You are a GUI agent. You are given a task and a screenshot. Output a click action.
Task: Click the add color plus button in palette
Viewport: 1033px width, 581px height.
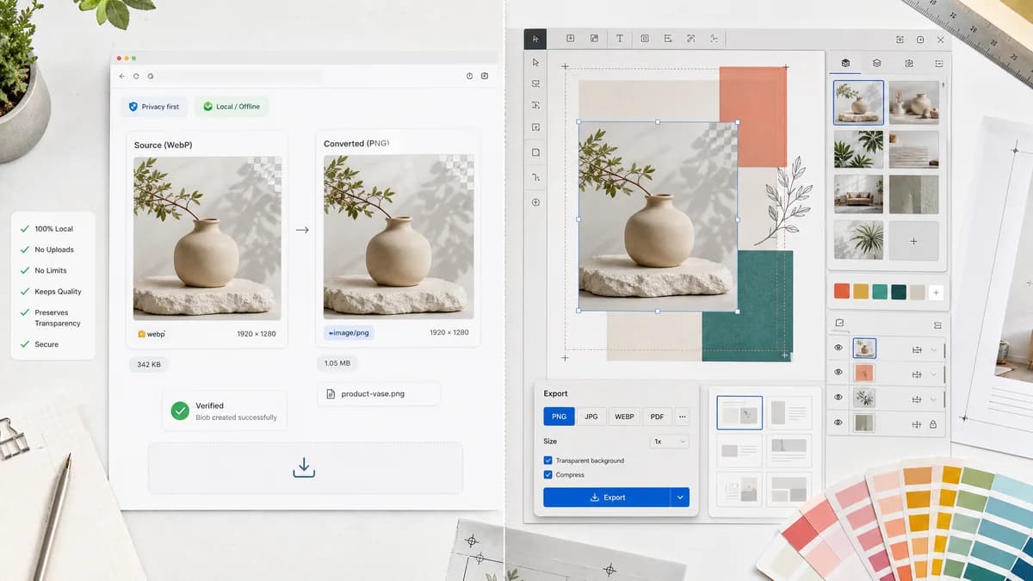point(936,293)
